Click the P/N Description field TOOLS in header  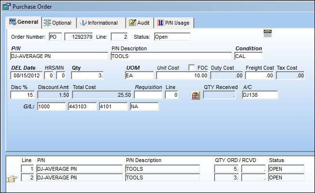171,56
